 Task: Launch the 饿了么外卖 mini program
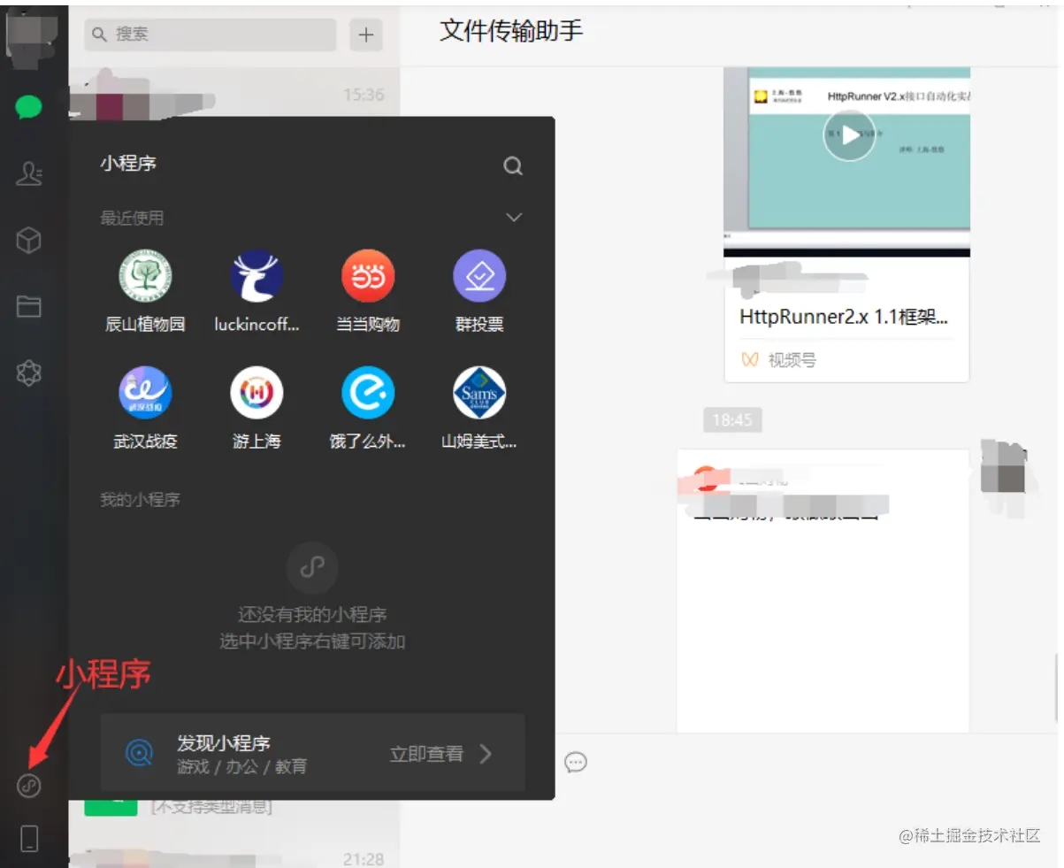[x=368, y=408]
